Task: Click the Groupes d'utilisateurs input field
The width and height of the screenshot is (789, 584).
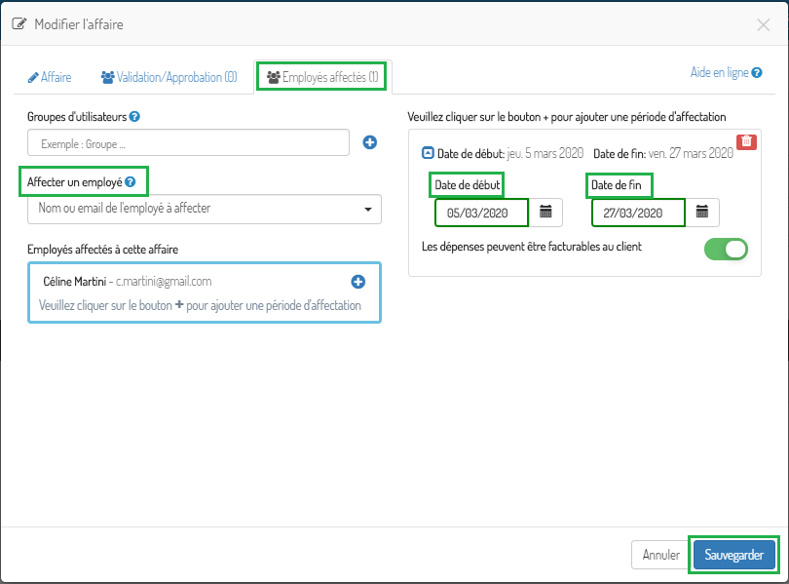Action: [x=188, y=143]
